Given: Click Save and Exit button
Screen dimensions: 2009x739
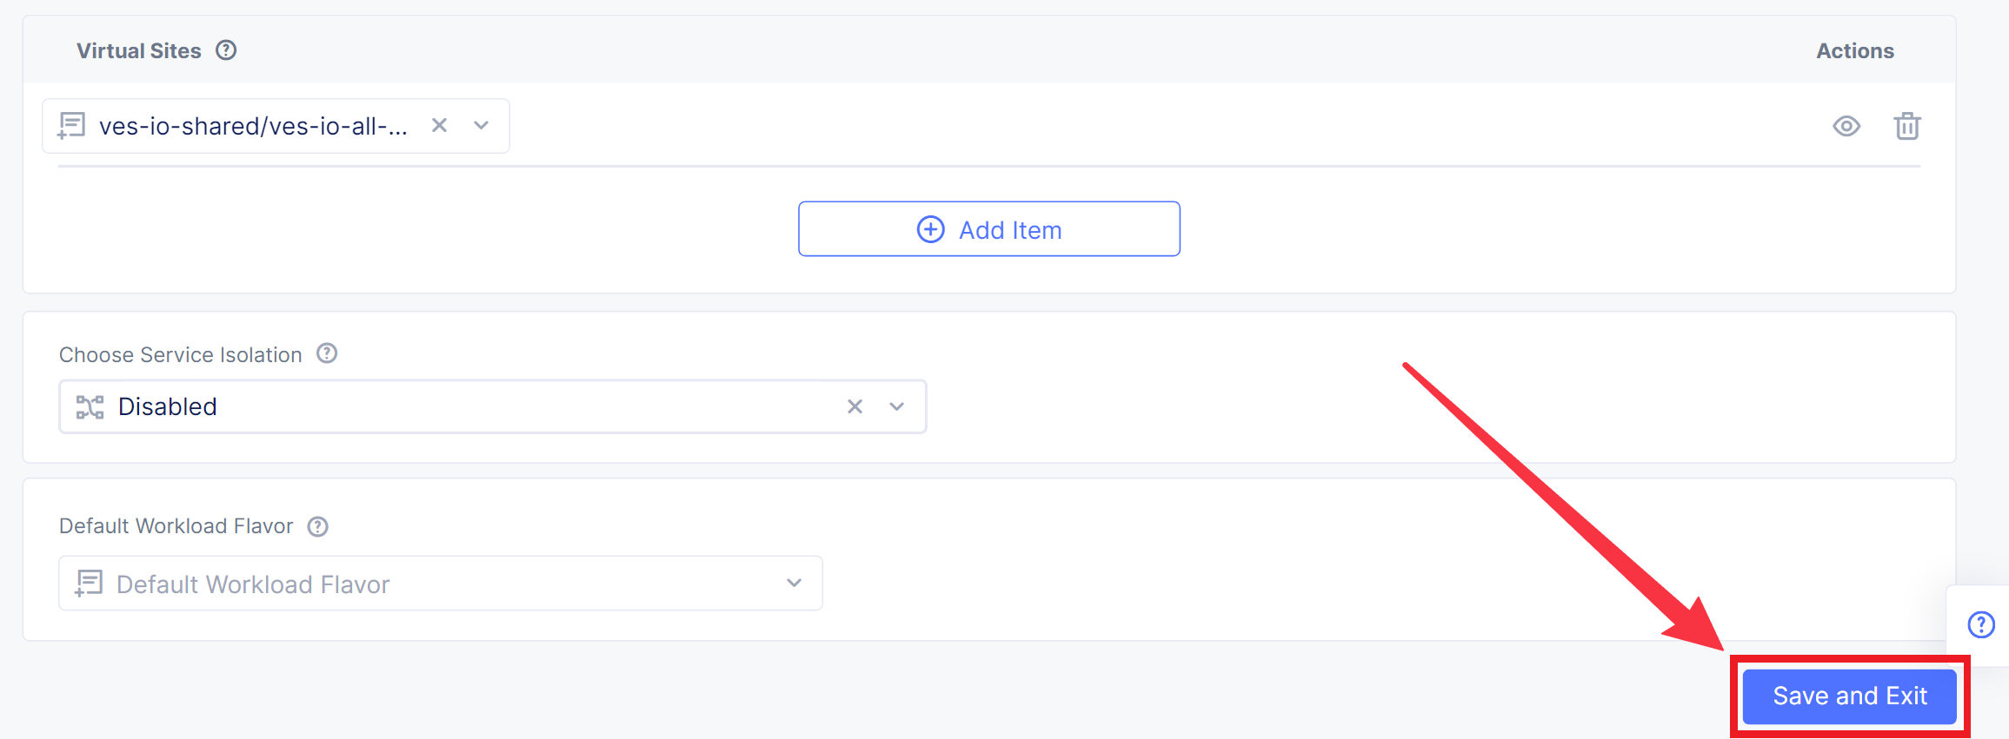Looking at the screenshot, I should click(x=1849, y=696).
